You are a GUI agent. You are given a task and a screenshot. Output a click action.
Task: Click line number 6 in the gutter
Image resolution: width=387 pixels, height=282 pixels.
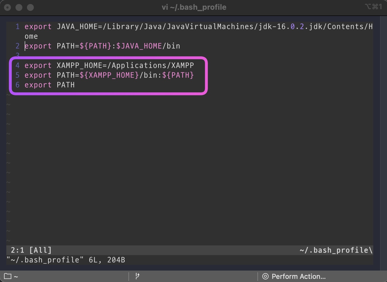coord(17,85)
